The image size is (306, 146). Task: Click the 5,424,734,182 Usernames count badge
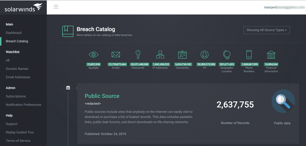[183, 64]
